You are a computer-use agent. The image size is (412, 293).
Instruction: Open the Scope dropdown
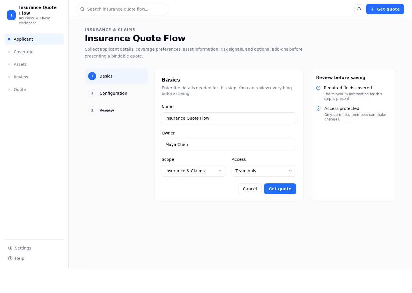194,171
